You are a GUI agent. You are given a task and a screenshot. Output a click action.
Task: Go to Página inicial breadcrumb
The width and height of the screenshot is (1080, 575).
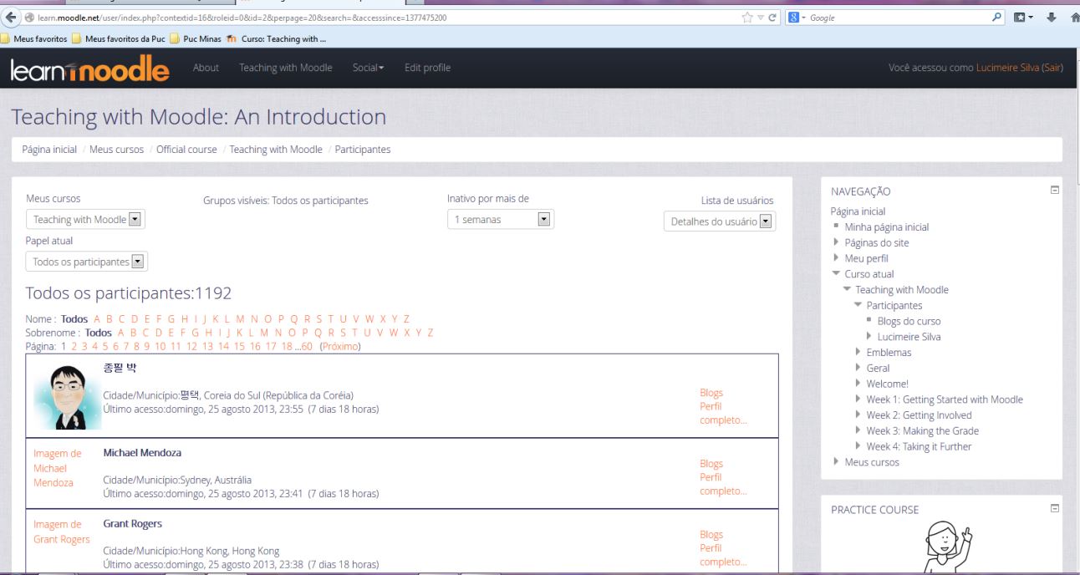click(x=49, y=150)
